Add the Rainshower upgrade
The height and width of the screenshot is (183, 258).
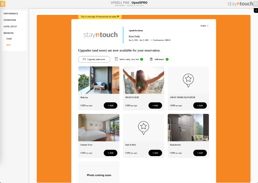click(200, 153)
